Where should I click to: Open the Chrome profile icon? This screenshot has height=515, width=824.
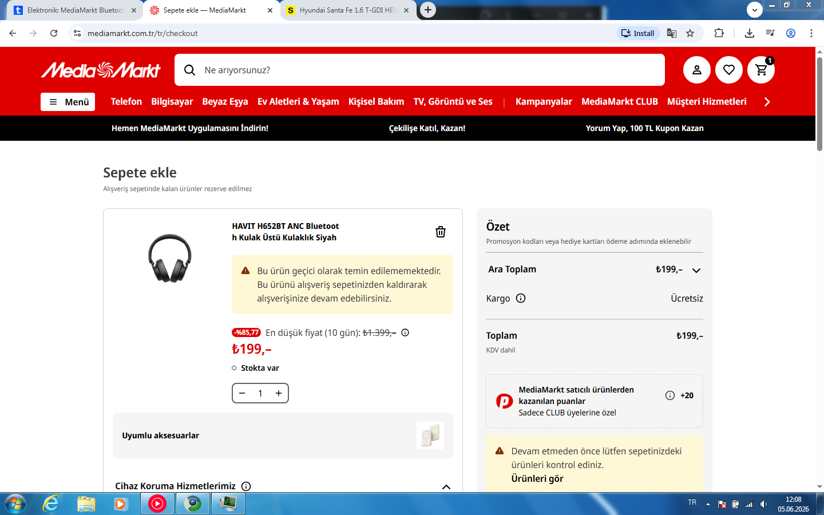click(x=791, y=33)
